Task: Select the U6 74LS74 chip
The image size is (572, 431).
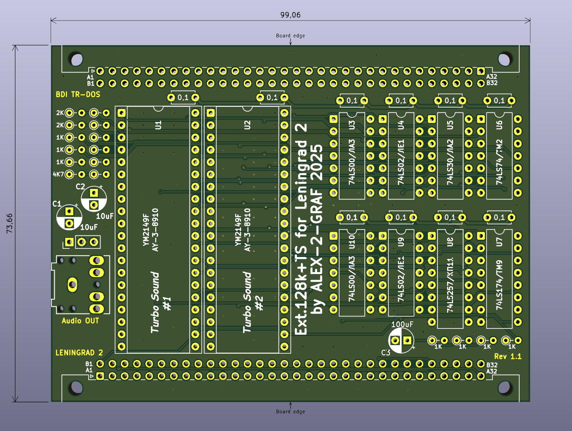Action: pyautogui.click(x=499, y=156)
